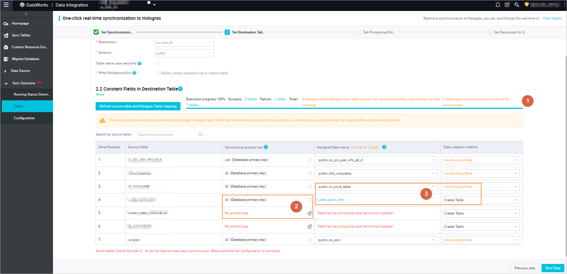
Task: Click the execution progress bar
Action: click(x=355, y=108)
